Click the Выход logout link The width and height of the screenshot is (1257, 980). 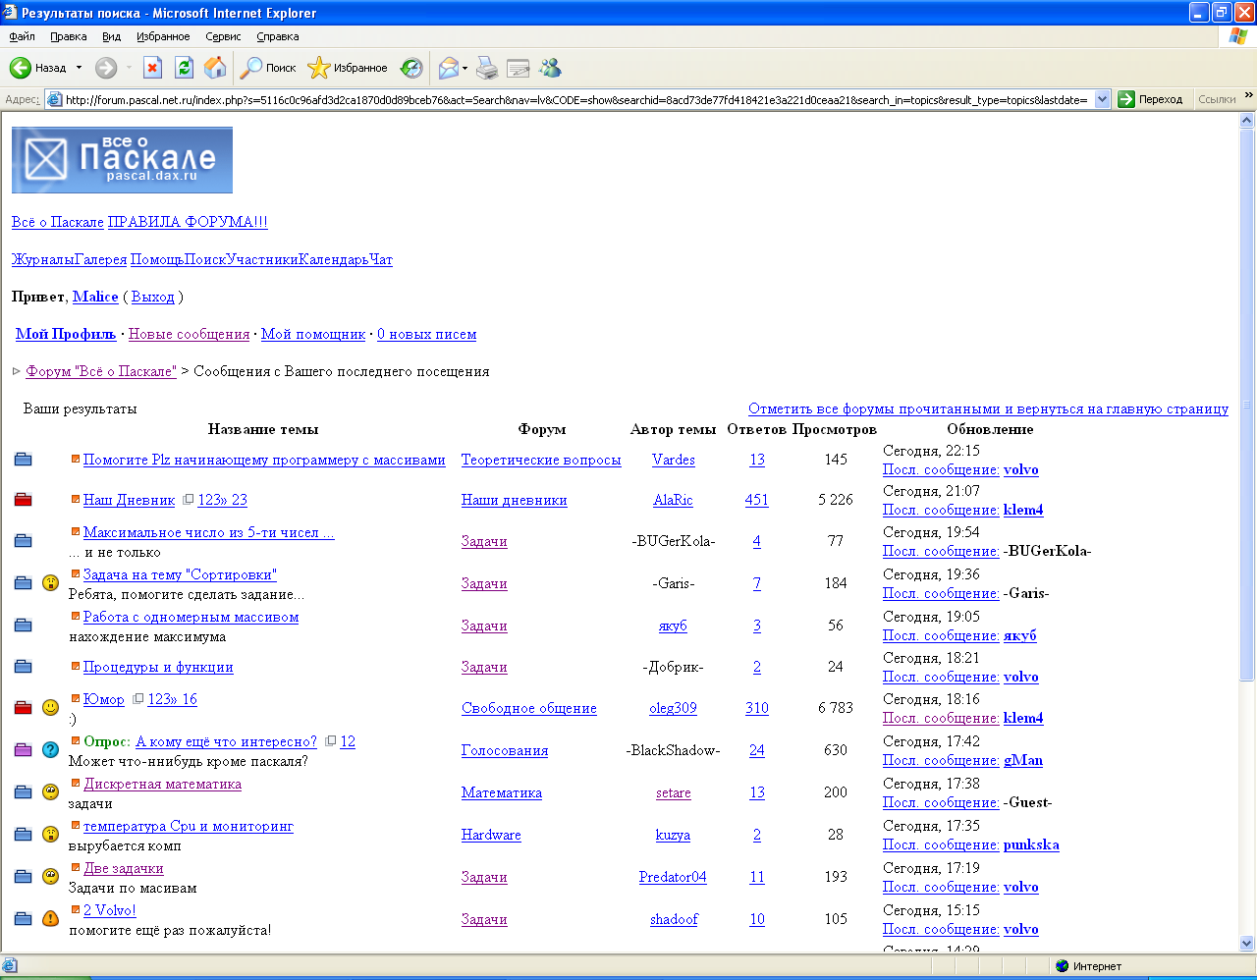click(152, 297)
